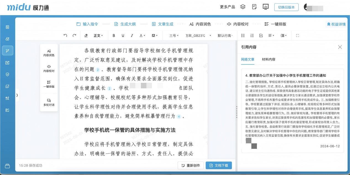Toggle underline formatting
Image resolution: width=350 pixels, height=175 pixels.
[x=123, y=35]
